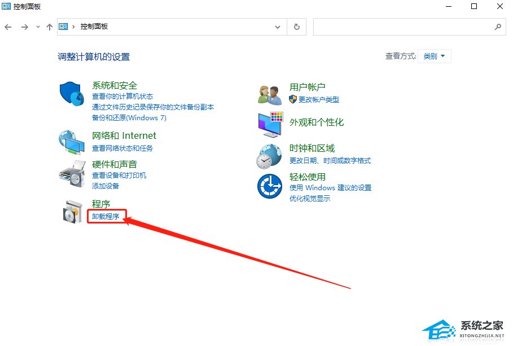Open the Ease of Access icon
The image size is (513, 346).
(270, 186)
